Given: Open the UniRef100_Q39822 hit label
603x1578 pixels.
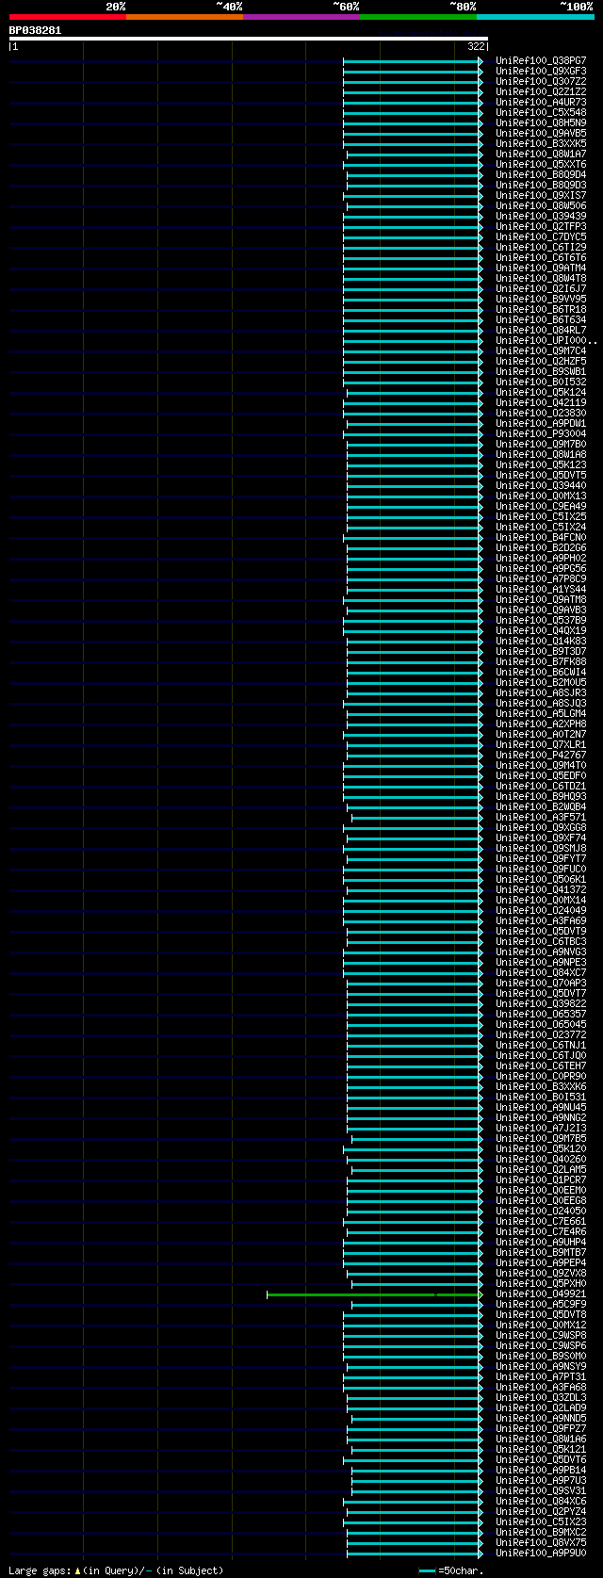Looking at the screenshot, I should (x=541, y=1004).
